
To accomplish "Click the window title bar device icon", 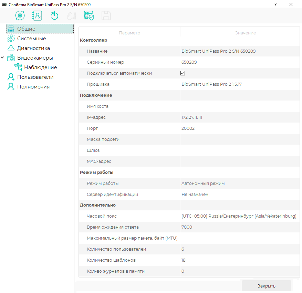I will 4,4.
